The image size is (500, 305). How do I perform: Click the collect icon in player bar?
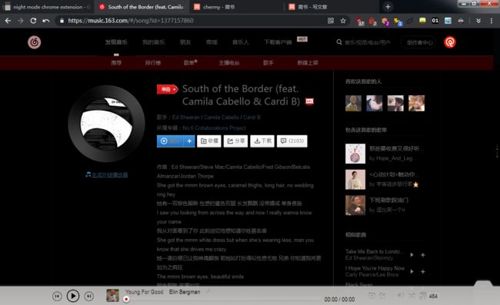(x=372, y=296)
